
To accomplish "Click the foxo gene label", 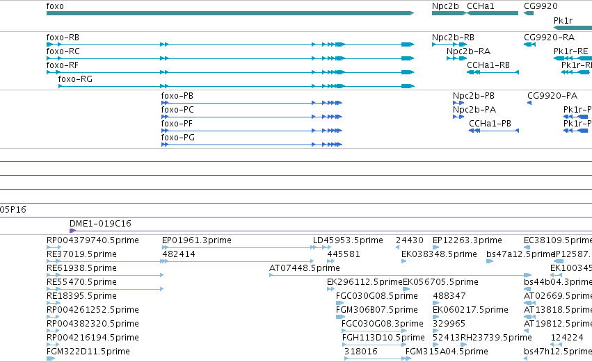I will tap(55, 6).
